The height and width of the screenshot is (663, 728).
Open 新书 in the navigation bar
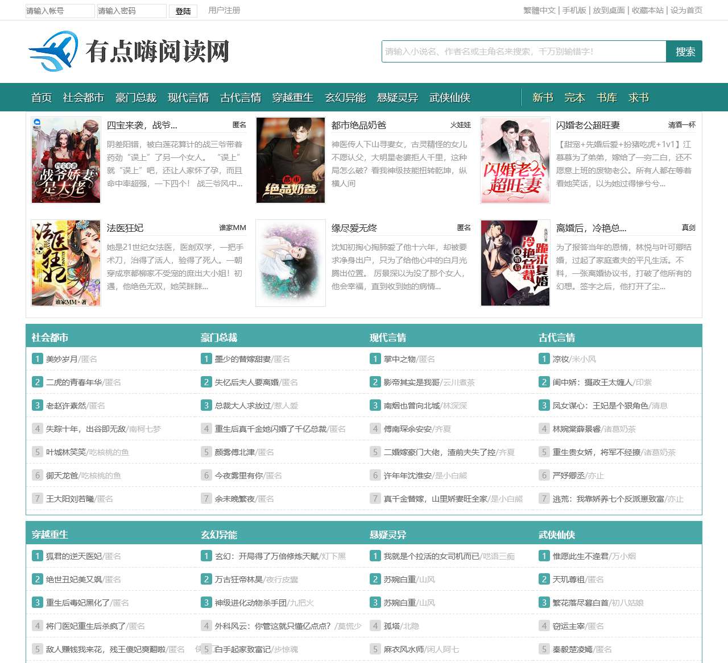(543, 98)
